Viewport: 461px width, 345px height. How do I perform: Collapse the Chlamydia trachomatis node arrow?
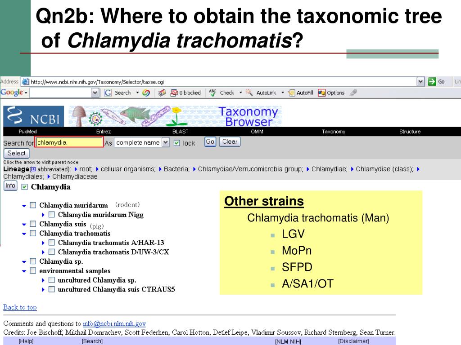click(x=24, y=234)
